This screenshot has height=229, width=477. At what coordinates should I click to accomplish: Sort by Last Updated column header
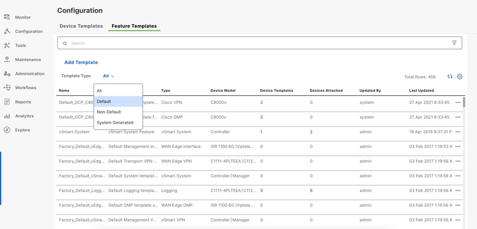421,91
